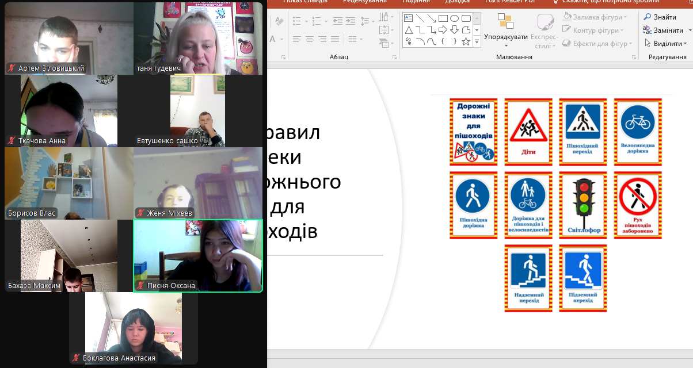Select Евтушенко сашко video tile
Image resolution: width=693 pixels, height=368 pixels.
[198, 110]
